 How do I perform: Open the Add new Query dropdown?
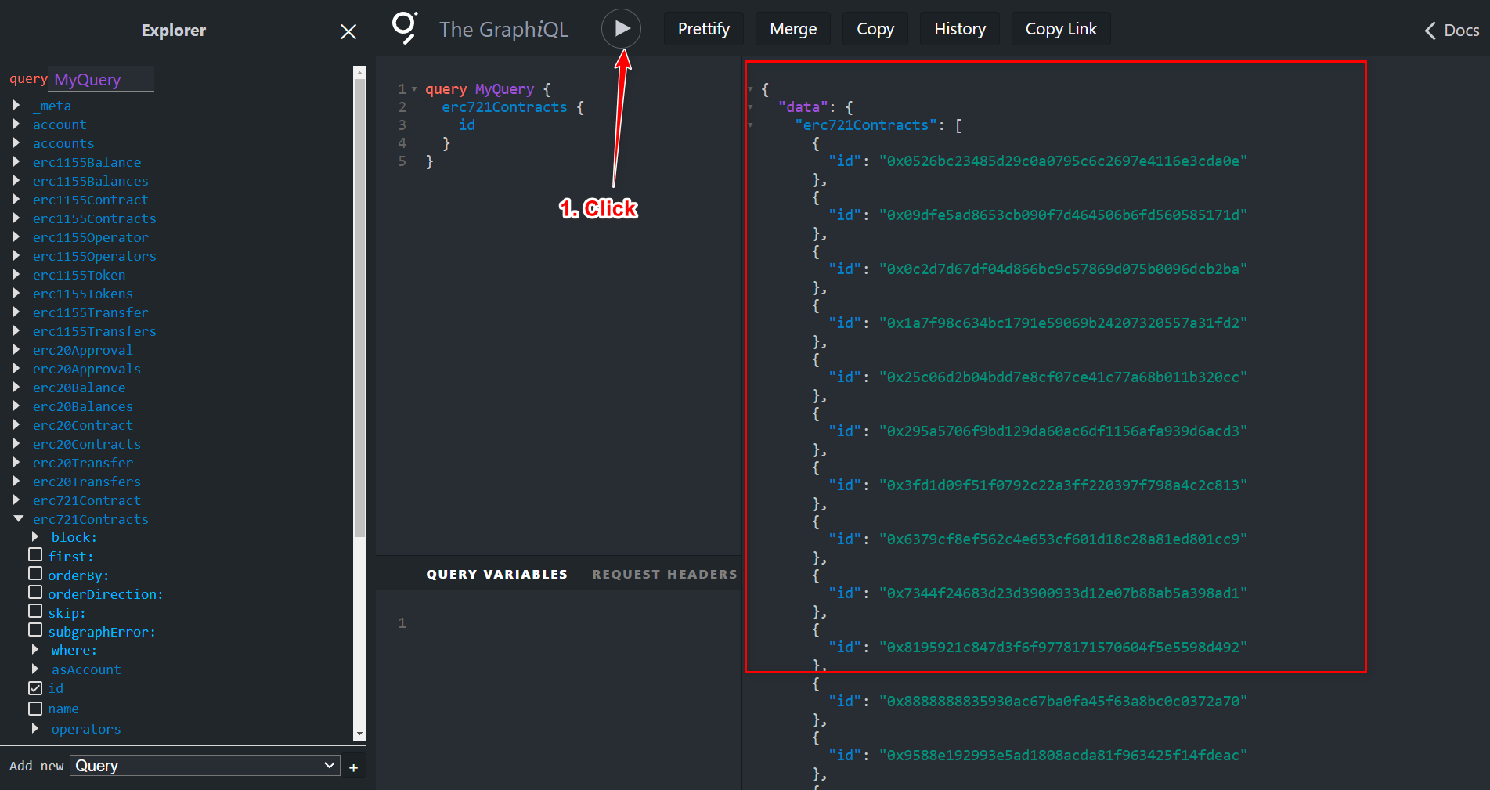tap(204, 766)
